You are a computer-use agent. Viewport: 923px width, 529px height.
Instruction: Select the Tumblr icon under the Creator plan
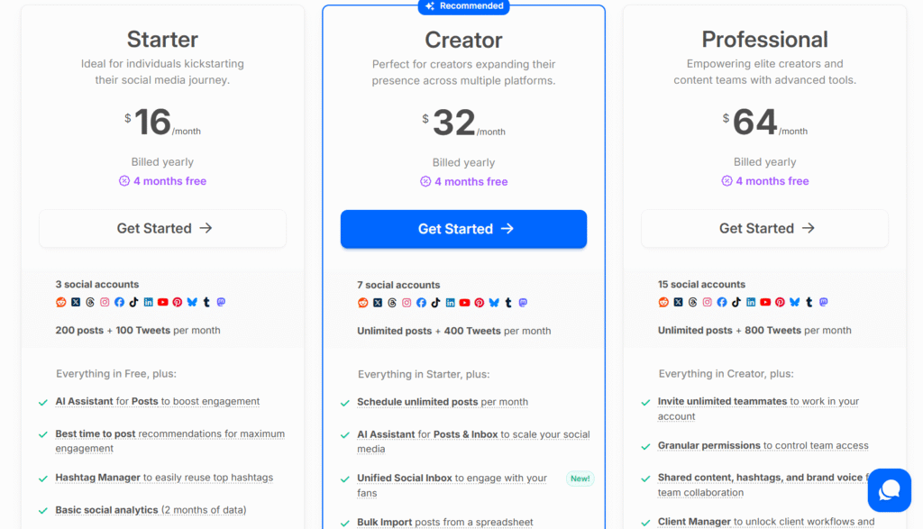[x=507, y=302]
